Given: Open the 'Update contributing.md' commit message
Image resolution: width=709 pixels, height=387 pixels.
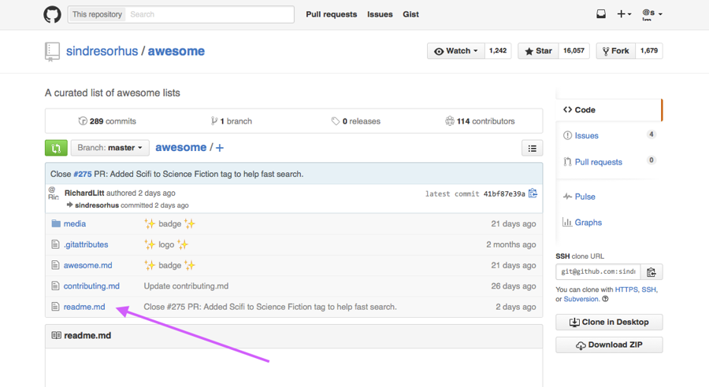Looking at the screenshot, I should pos(186,286).
